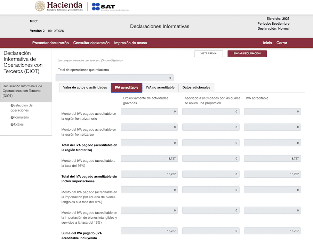
Task: Click the SAT logo icon
Action: pyautogui.click(x=96, y=7)
